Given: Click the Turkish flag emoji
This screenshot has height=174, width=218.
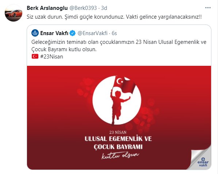Looking at the screenshot, I should point(35,56).
